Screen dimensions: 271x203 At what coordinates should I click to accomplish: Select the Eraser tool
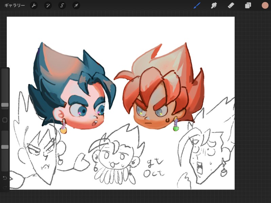click(x=231, y=5)
